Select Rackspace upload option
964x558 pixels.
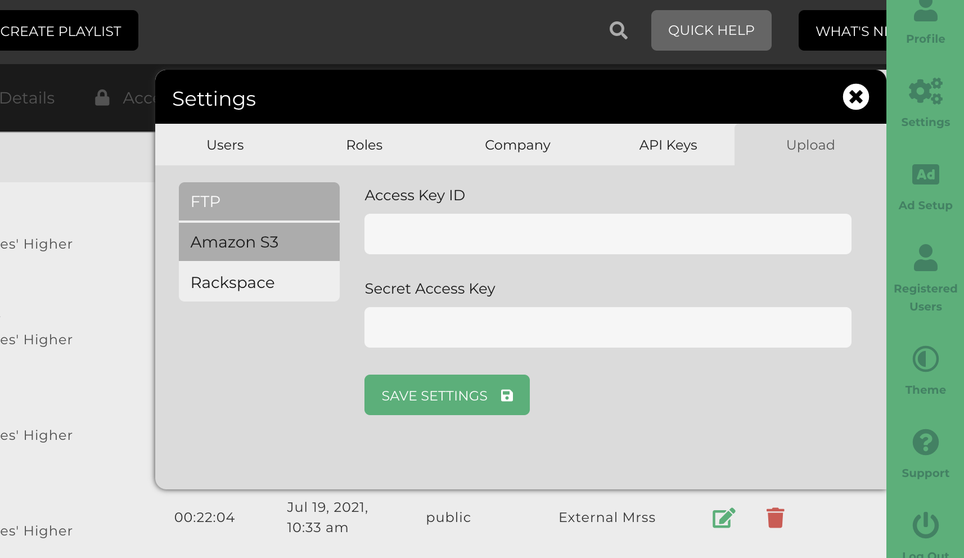[259, 282]
